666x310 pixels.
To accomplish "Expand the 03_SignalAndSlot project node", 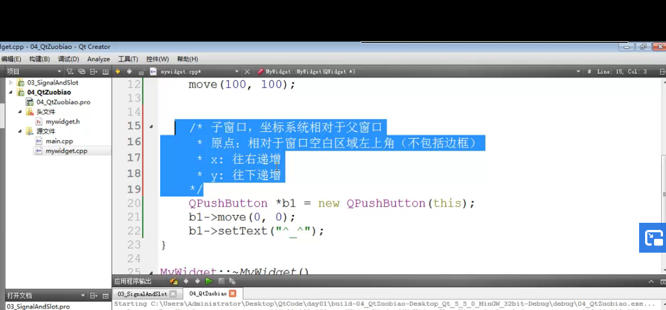I will (x=11, y=82).
